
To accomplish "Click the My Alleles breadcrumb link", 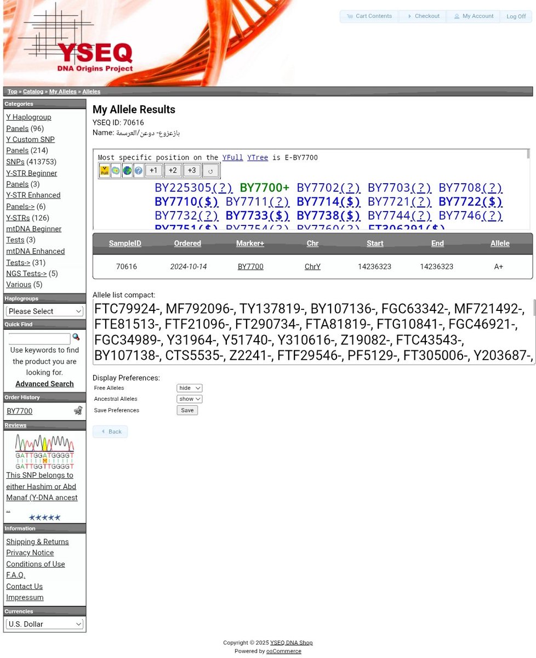I will click(63, 92).
